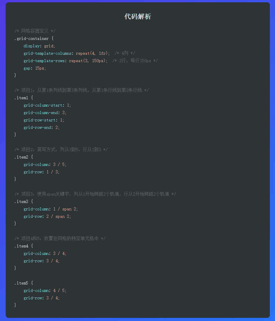Click grid-row: 3 / 4 under .item5

pos(42,298)
